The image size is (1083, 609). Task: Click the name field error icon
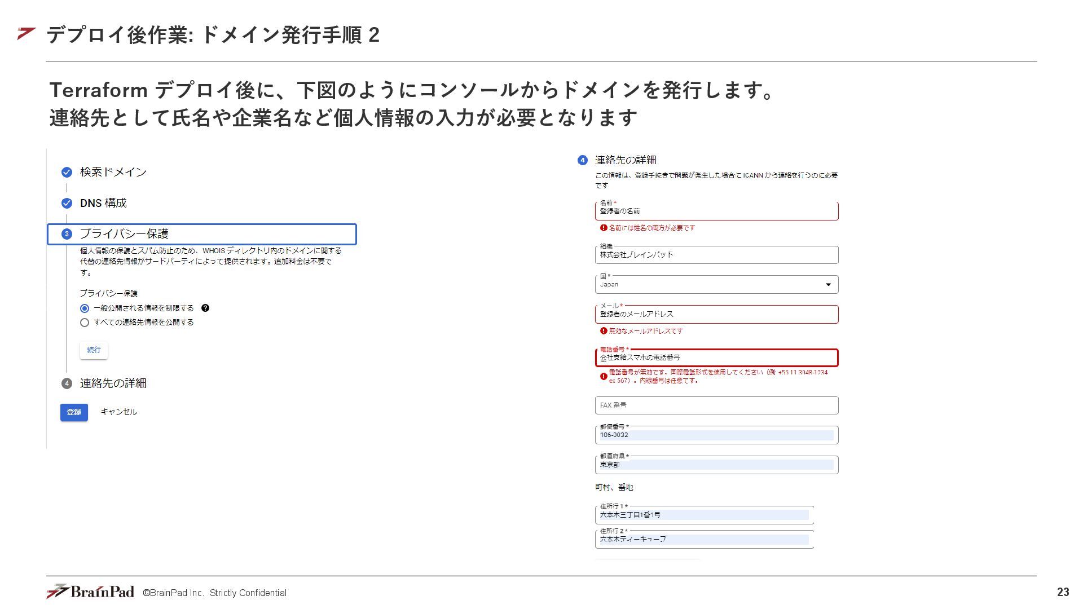coord(604,228)
